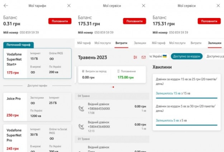
Task: Switch to Мої послуги tab in right screen
Action: point(177,43)
